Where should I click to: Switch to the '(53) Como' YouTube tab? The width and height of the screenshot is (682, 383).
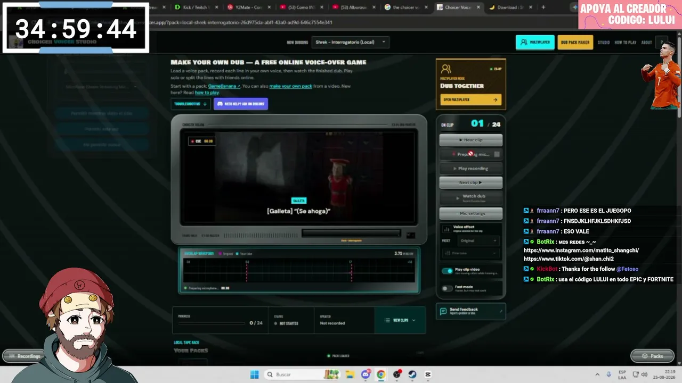coord(300,7)
